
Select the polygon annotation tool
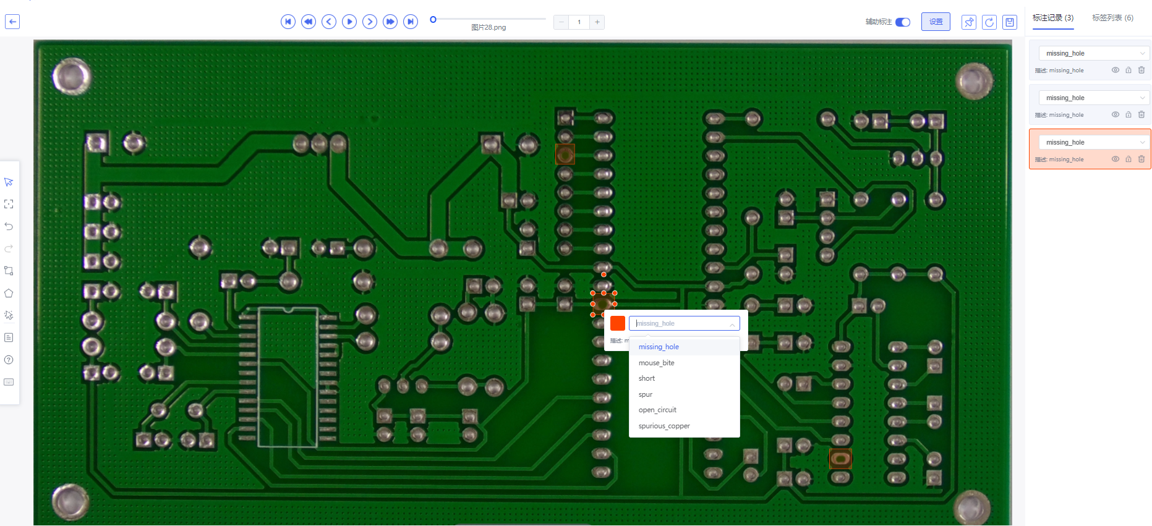tap(9, 293)
